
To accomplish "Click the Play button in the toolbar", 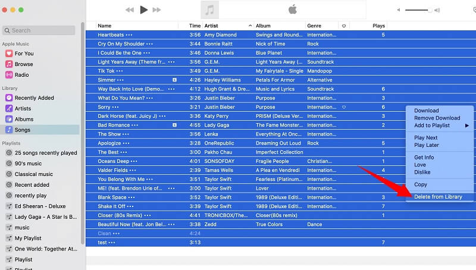I will (143, 10).
